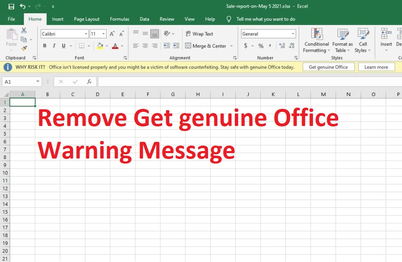Select column D header

[x=97, y=94]
